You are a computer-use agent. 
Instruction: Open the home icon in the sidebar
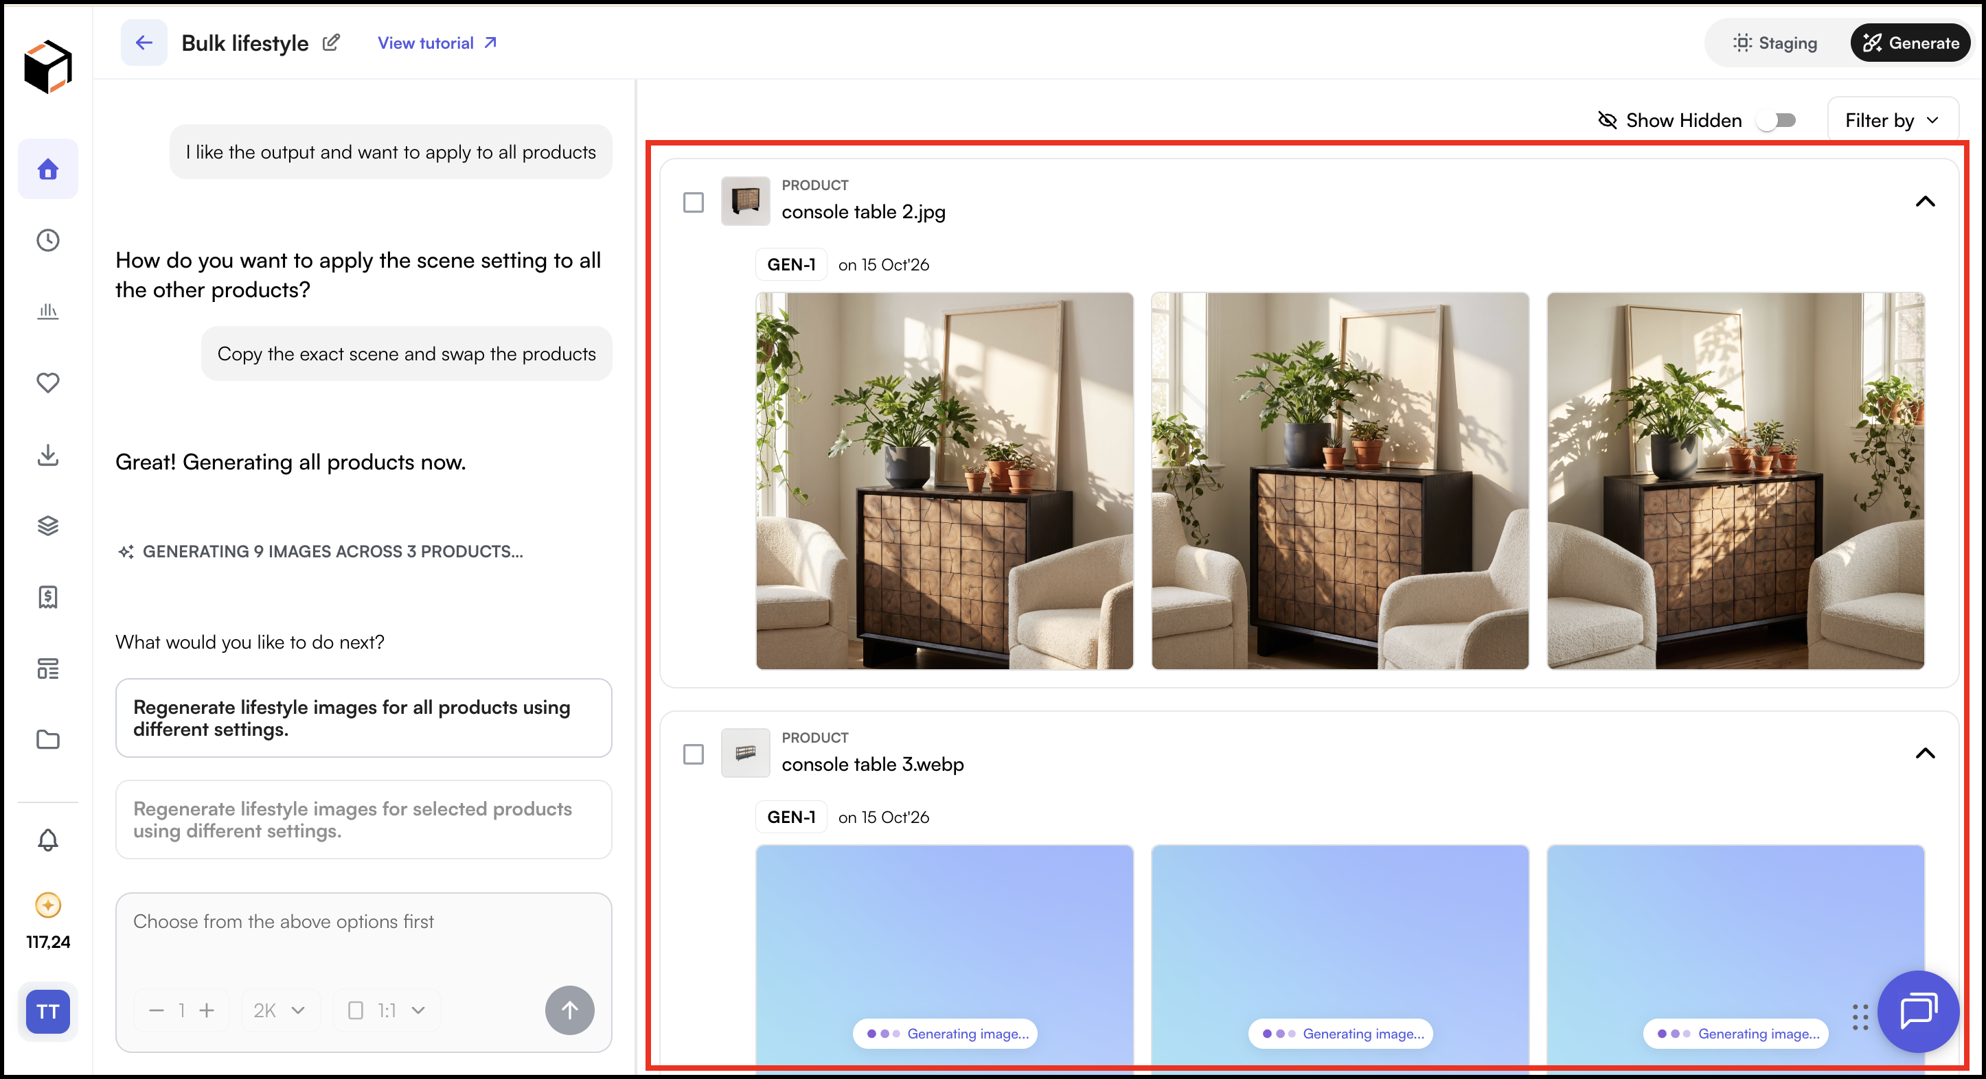pyautogui.click(x=48, y=169)
